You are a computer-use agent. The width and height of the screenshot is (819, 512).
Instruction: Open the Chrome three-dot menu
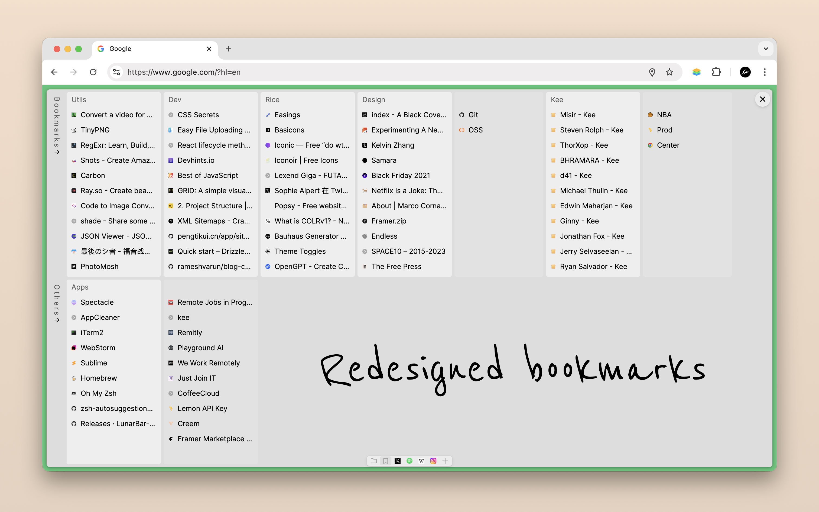tap(765, 72)
